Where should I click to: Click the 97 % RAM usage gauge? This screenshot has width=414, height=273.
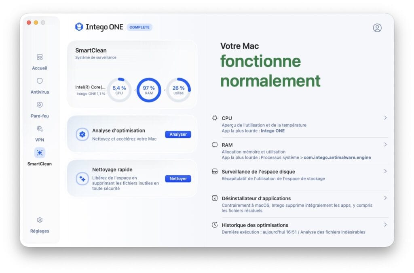click(149, 90)
